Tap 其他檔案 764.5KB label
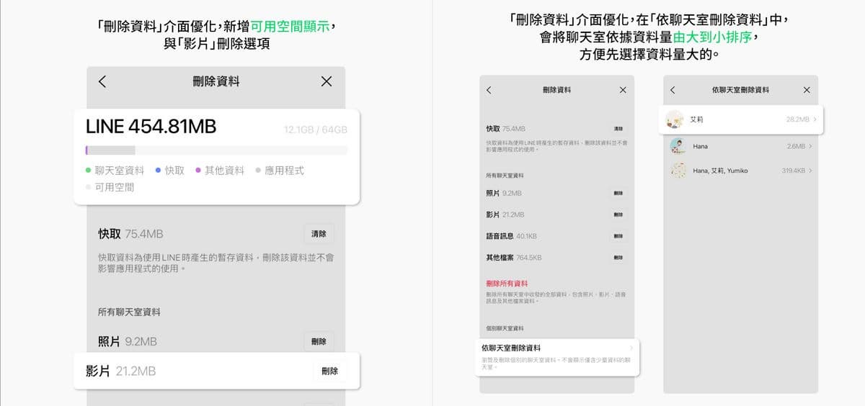Screen dimensions: 865x406 click(514, 257)
